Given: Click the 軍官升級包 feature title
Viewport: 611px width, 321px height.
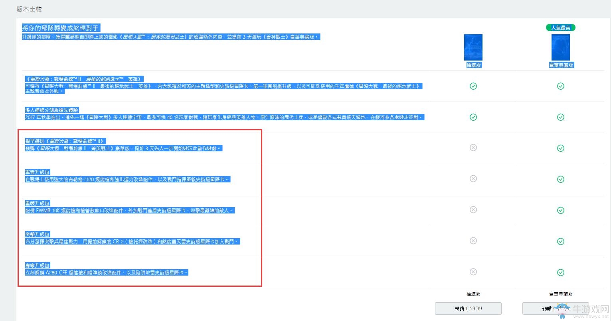Looking at the screenshot, I should coord(38,172).
